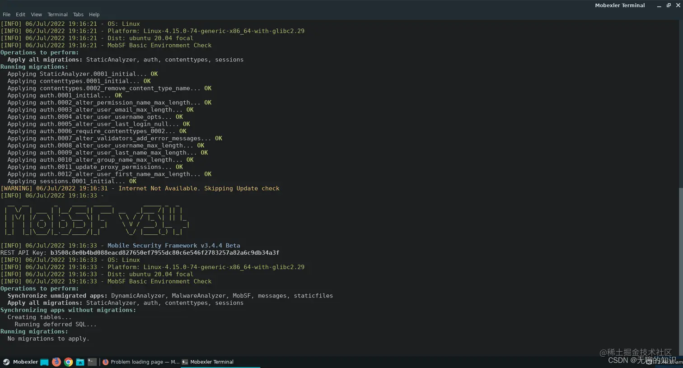
Task: Open the Edit menu
Action: pyautogui.click(x=20, y=14)
